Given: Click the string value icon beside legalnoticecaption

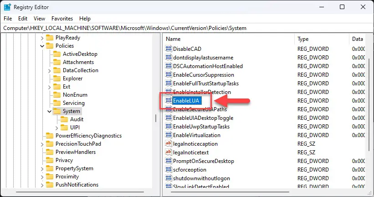Looking at the screenshot, I should pyautogui.click(x=169, y=143).
